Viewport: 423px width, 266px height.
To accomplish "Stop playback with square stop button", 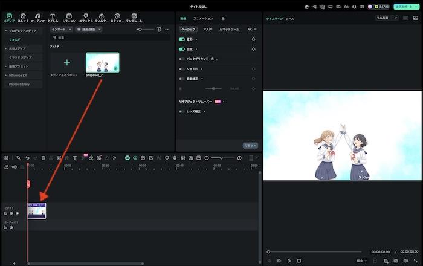I will click(x=299, y=261).
